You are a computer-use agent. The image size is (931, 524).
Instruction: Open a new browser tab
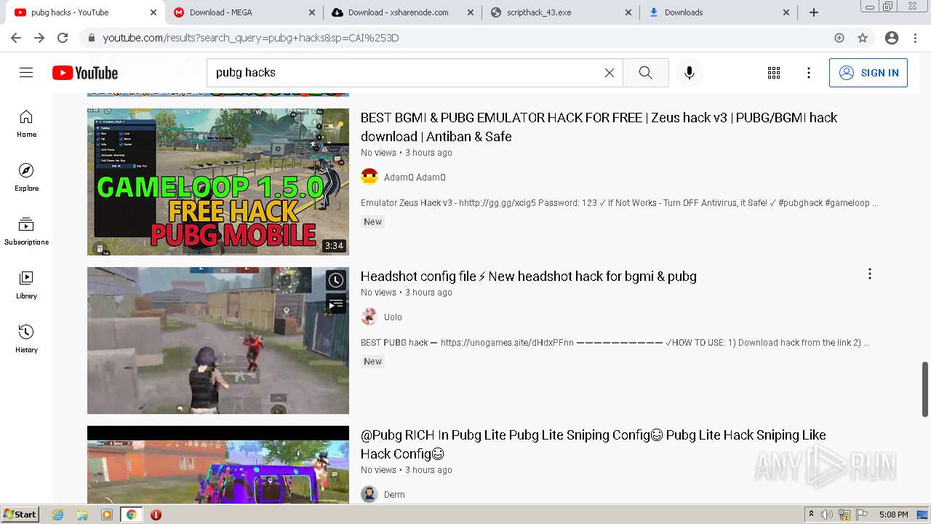[x=814, y=12]
